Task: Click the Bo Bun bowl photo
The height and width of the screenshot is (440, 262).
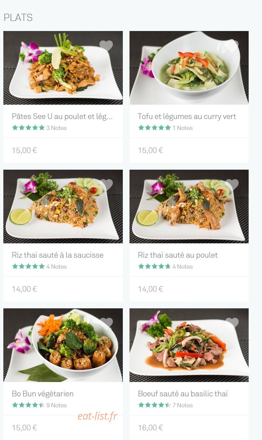Action: point(63,345)
